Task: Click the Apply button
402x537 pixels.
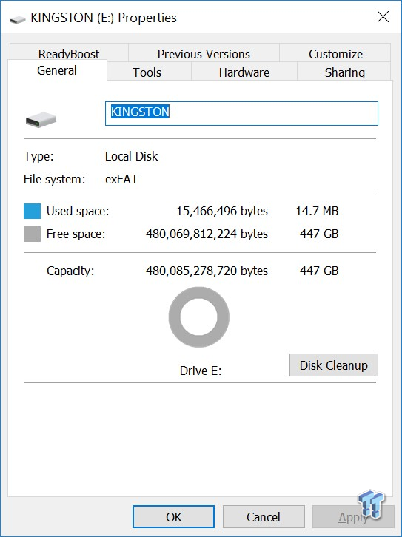Action: [353, 517]
